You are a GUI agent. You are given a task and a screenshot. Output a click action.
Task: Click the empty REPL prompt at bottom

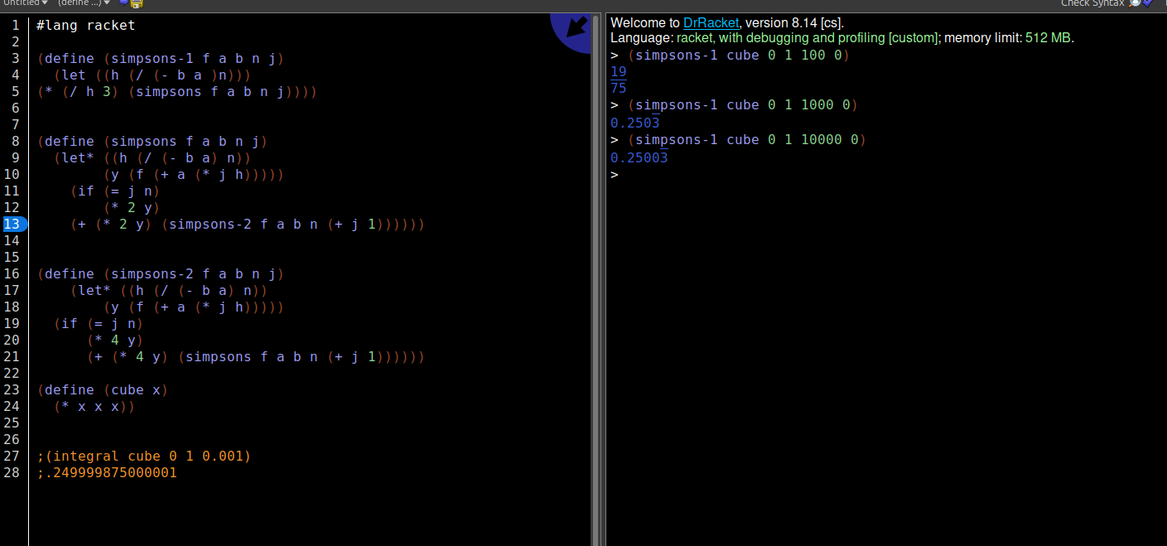[x=615, y=175]
